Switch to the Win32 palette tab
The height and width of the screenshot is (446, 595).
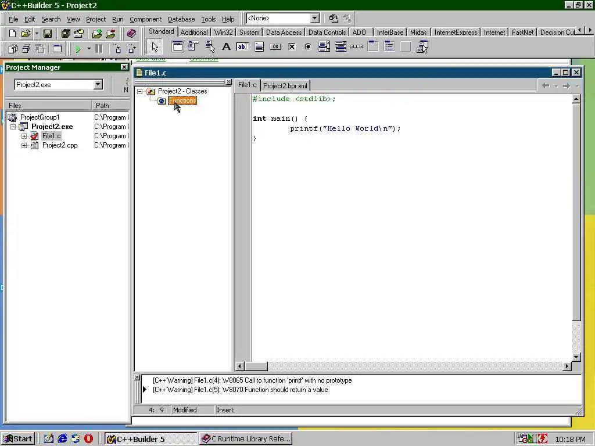pyautogui.click(x=223, y=33)
